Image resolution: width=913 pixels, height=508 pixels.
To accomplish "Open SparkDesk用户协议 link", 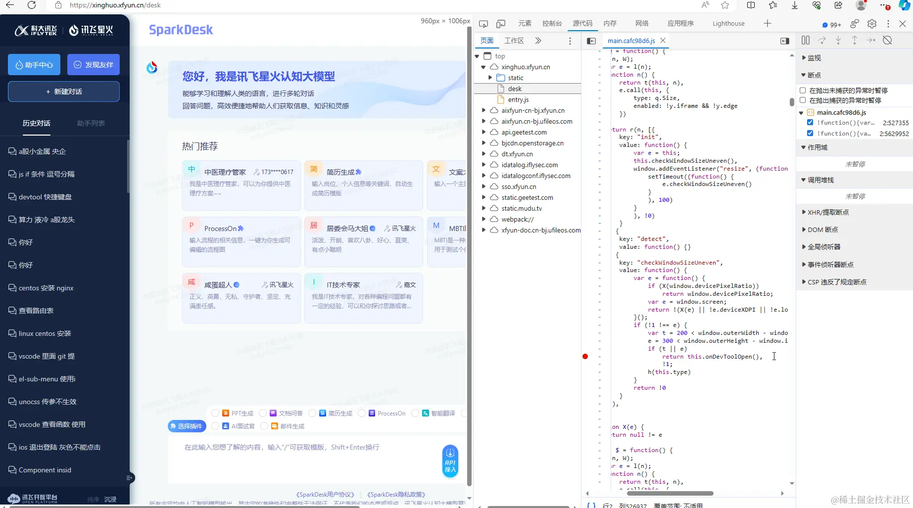I will [326, 495].
